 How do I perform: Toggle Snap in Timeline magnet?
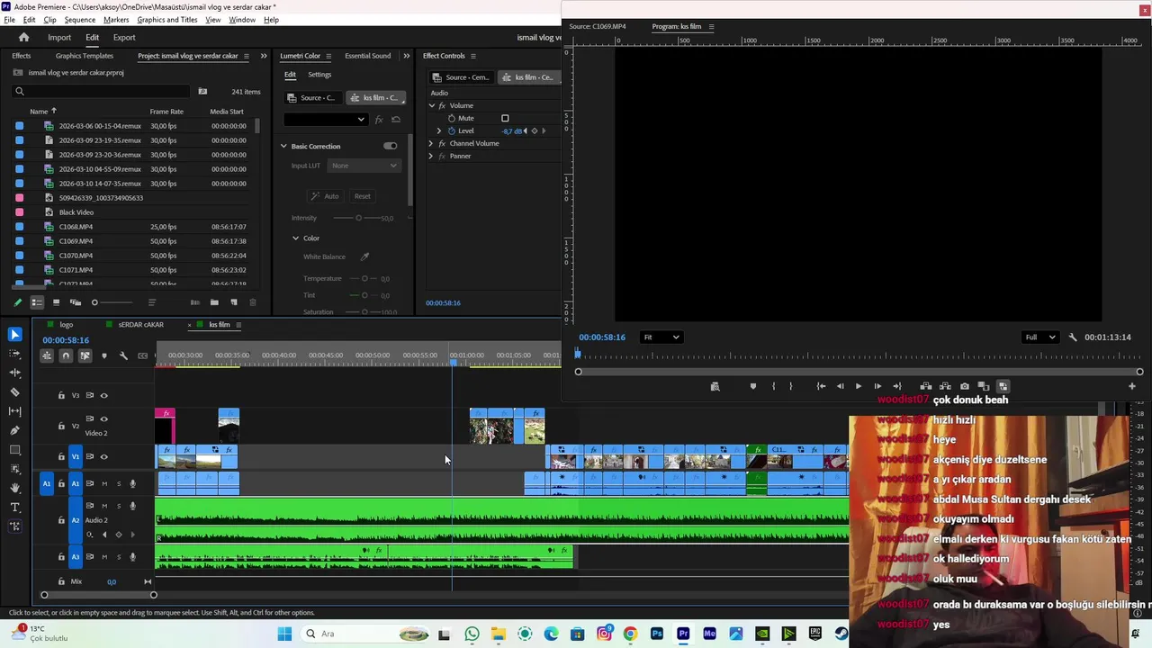tap(66, 355)
